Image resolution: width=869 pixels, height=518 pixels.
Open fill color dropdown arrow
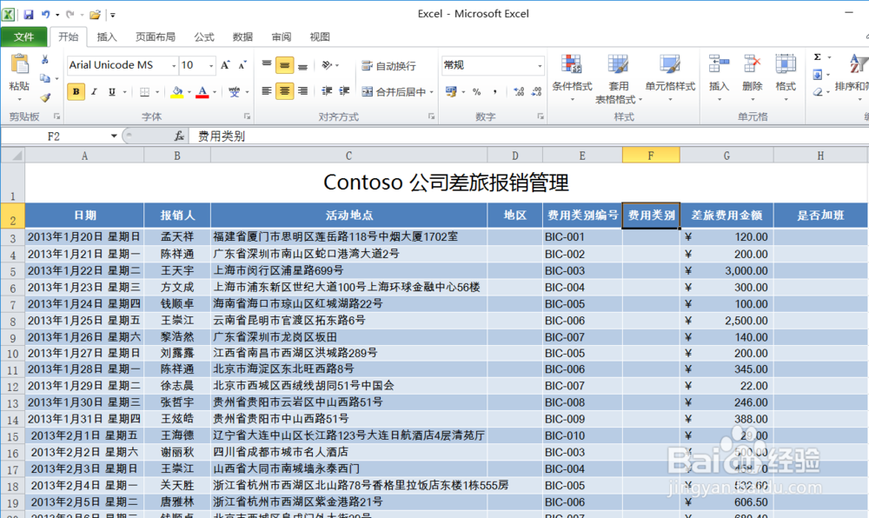(189, 92)
